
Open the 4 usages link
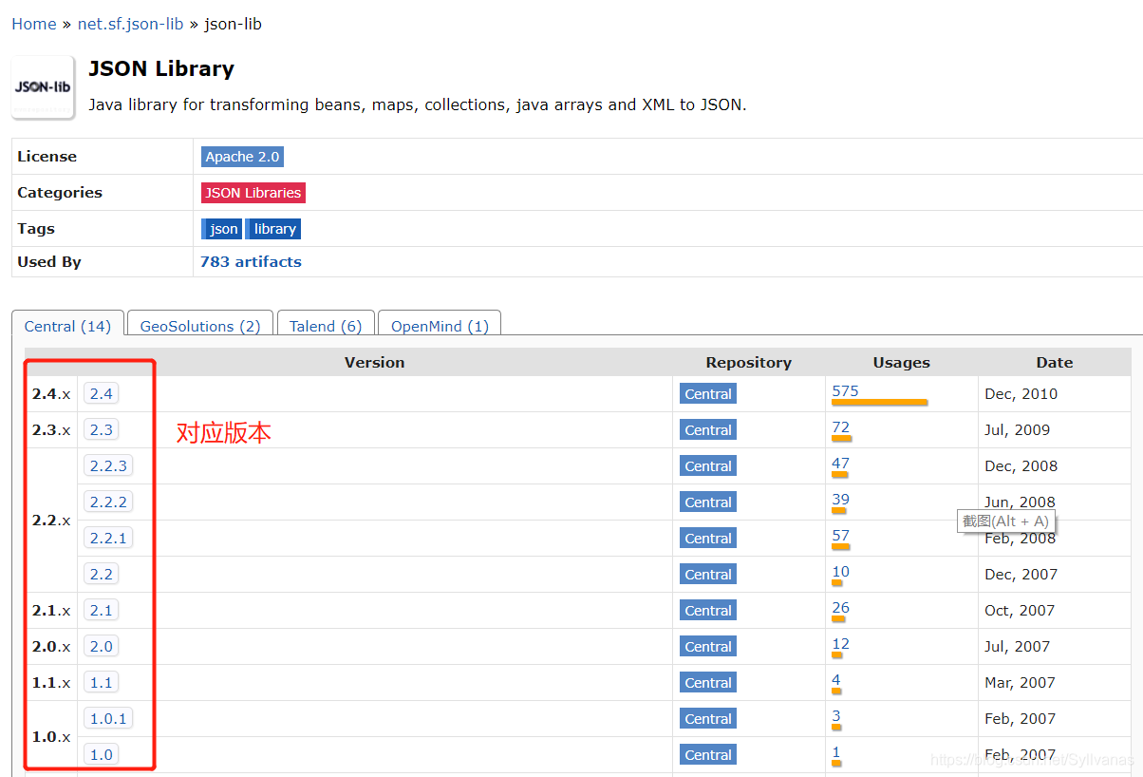[836, 679]
